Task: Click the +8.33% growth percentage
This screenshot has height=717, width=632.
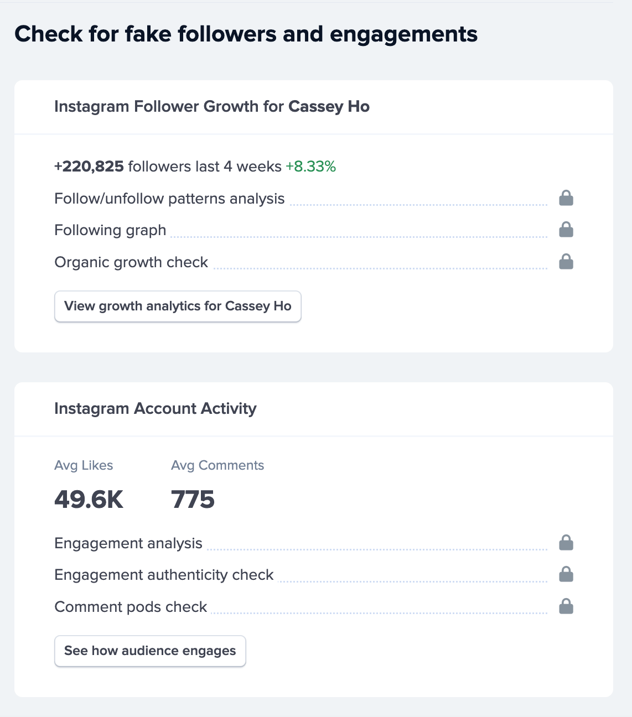Action: point(310,166)
